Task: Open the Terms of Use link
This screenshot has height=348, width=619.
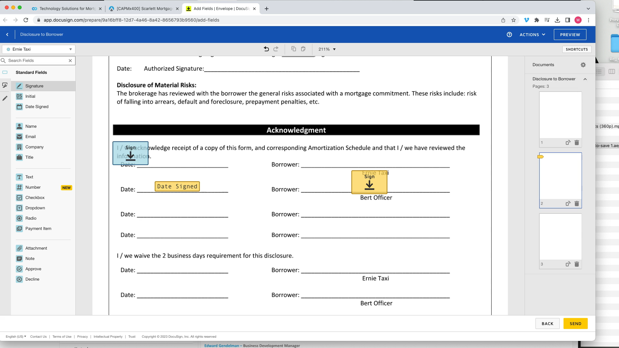Action: coord(62,336)
